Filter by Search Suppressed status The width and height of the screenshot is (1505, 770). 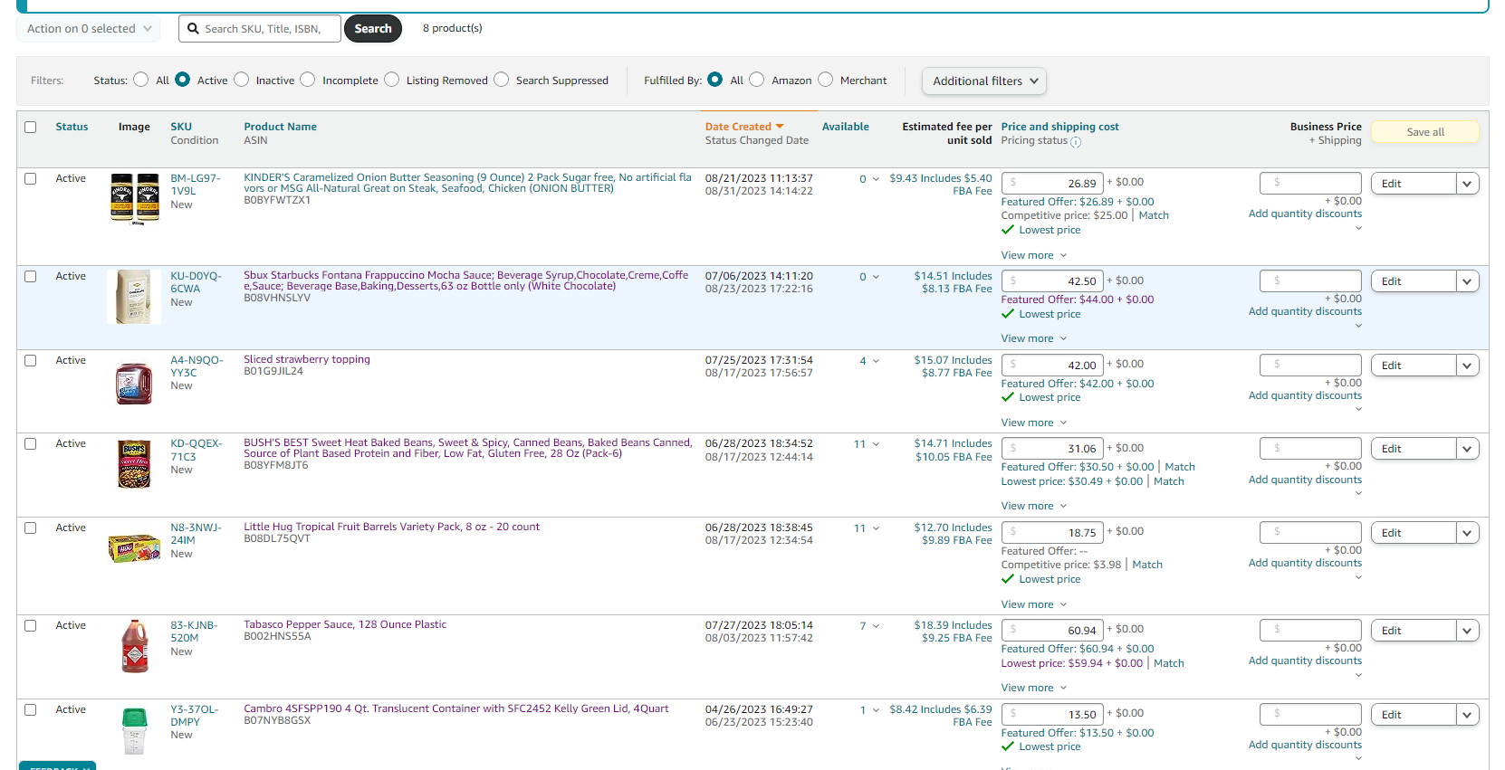tap(502, 80)
